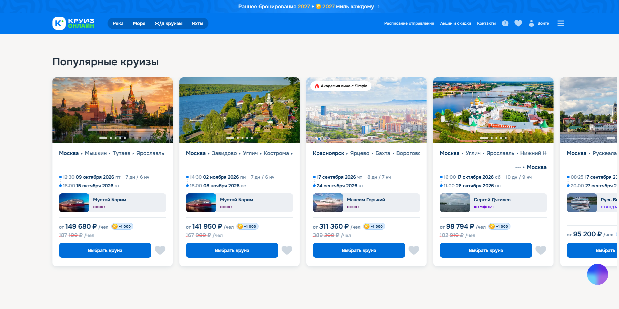Image resolution: width=619 pixels, height=309 pixels.
Task: Expand the hidden stops ••• before Москва
Action: coord(518,167)
